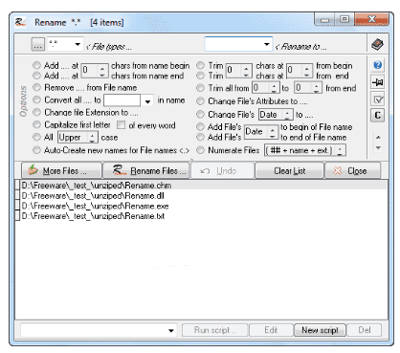Click the 'New script' button
Viewport: 400px width, 353px height.
320,330
